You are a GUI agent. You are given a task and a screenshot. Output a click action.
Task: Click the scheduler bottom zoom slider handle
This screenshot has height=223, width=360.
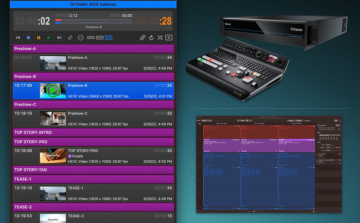(x=254, y=211)
